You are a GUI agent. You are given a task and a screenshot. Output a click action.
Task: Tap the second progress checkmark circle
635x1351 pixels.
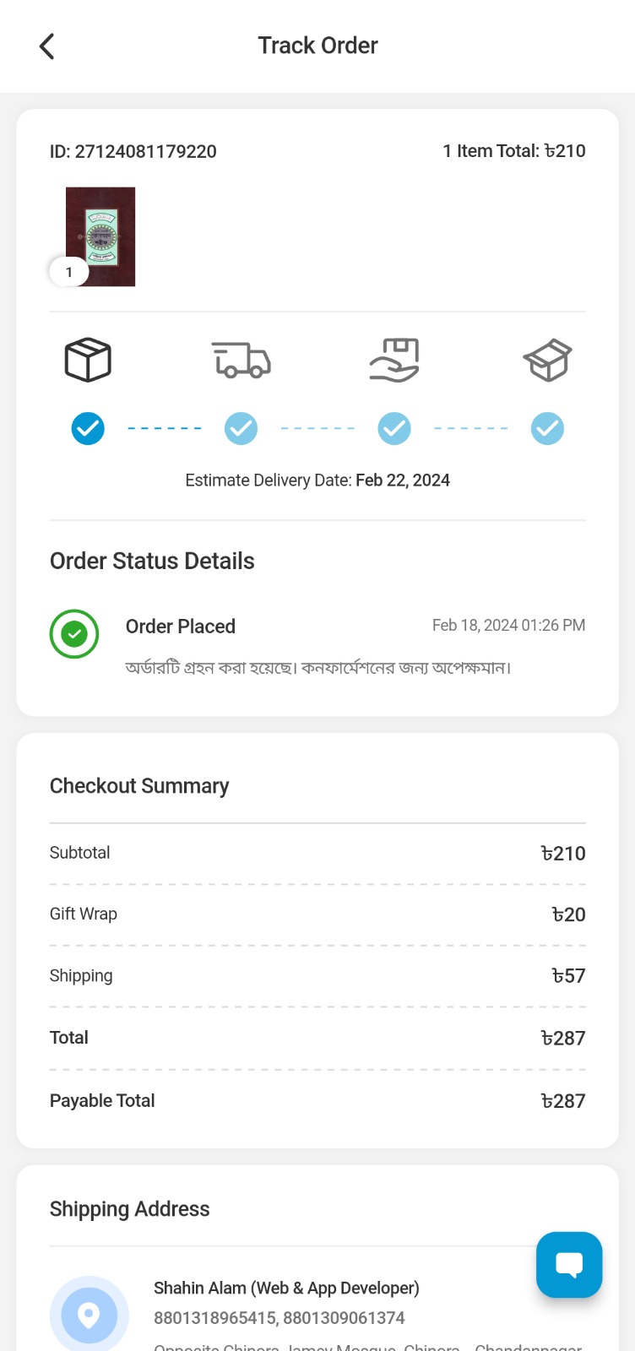click(x=242, y=429)
